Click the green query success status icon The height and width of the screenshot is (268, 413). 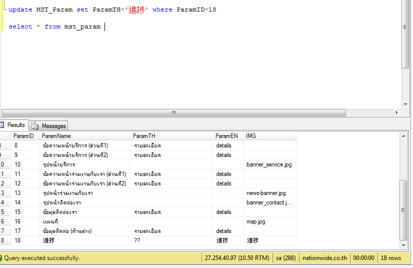click(1, 258)
